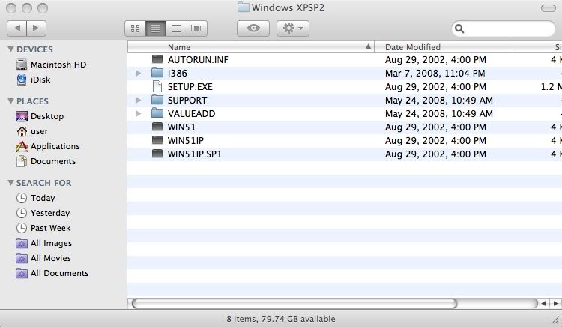Click the Windows XPSP2 title folder icon
Viewport: 562px width, 327px height.
point(244,7)
